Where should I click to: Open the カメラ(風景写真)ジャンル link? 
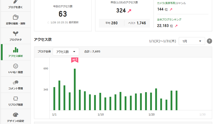click(171, 3)
